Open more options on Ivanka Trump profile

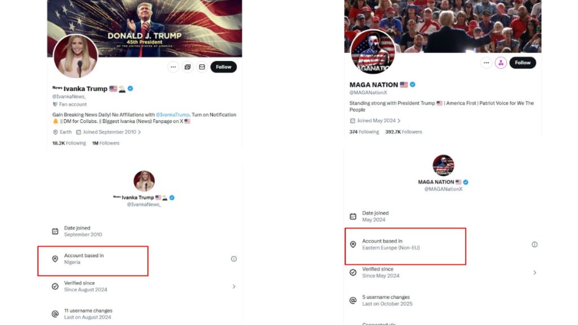tap(173, 67)
